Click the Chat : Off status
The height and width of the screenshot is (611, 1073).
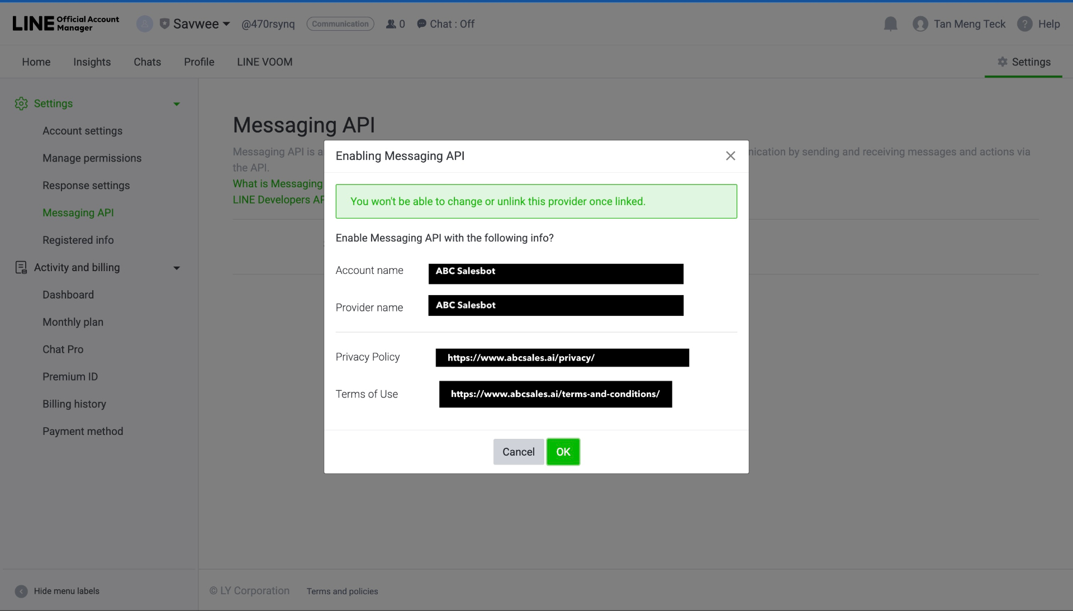tap(445, 24)
